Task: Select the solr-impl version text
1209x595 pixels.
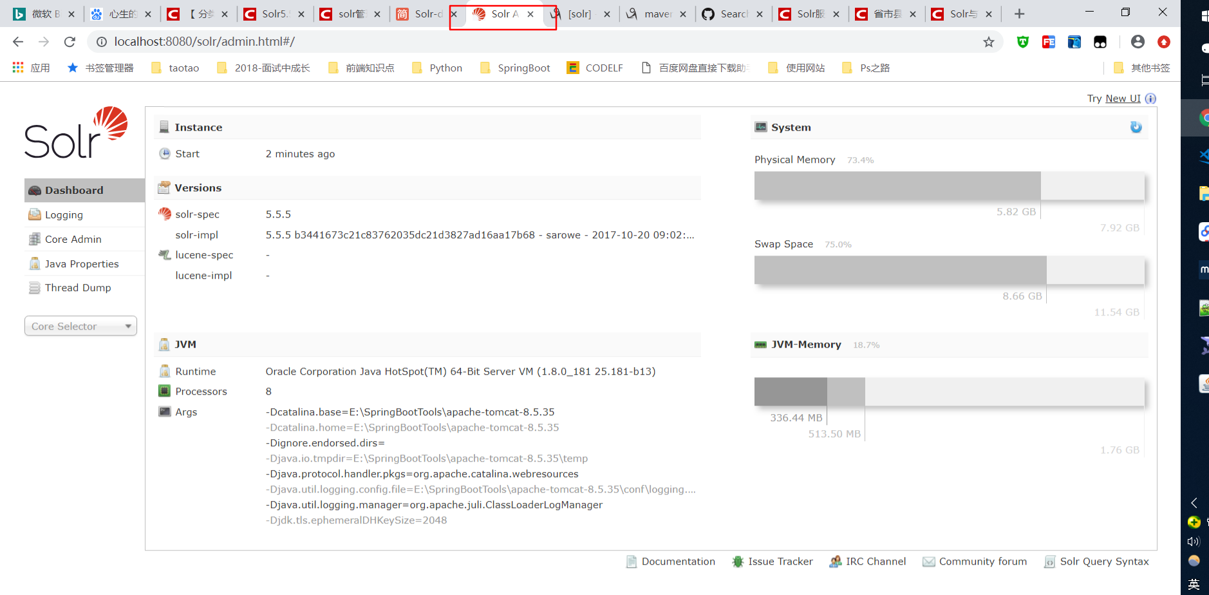Action: tap(480, 234)
